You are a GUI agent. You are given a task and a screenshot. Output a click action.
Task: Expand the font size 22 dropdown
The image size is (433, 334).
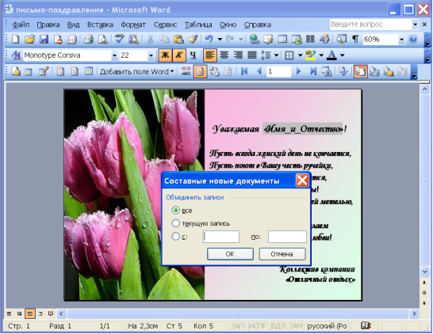151,55
